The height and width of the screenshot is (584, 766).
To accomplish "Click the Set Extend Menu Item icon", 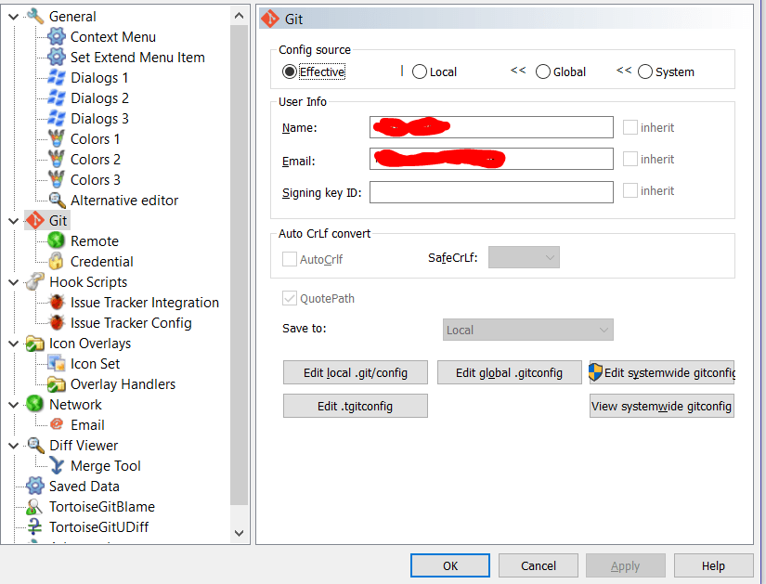I will 57,58.
